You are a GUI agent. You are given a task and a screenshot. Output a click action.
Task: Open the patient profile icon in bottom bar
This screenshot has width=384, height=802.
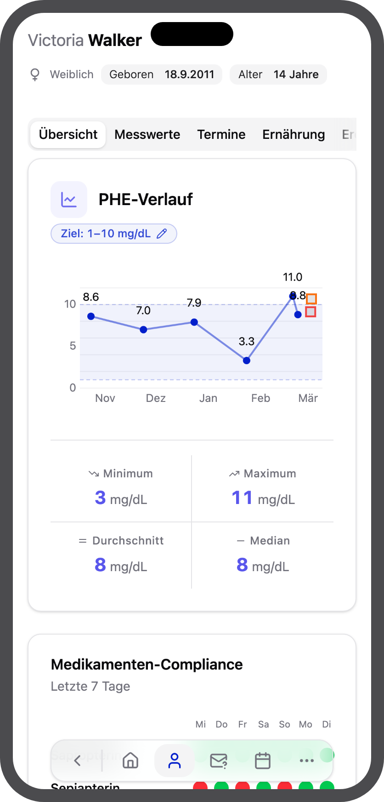175,761
